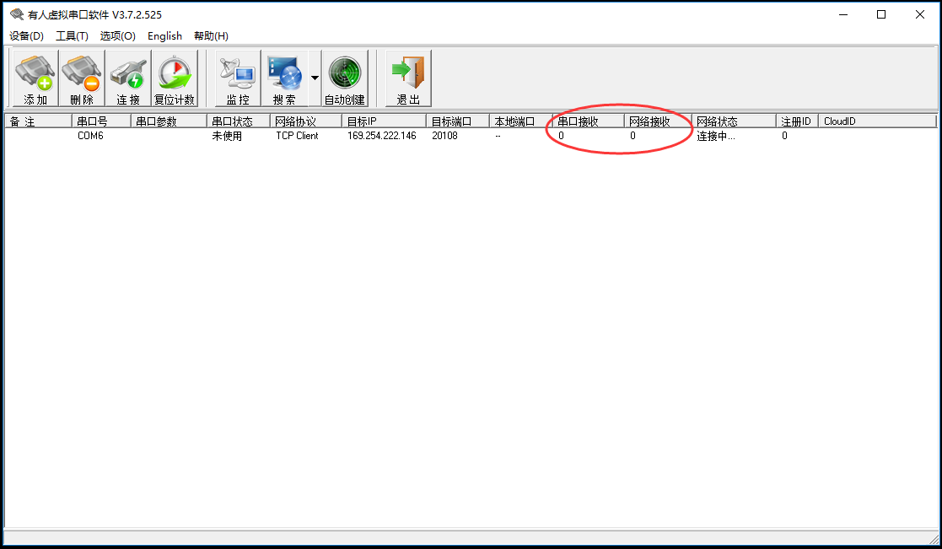Select the COM6 row in list
This screenshot has height=549, width=942.
[90, 136]
